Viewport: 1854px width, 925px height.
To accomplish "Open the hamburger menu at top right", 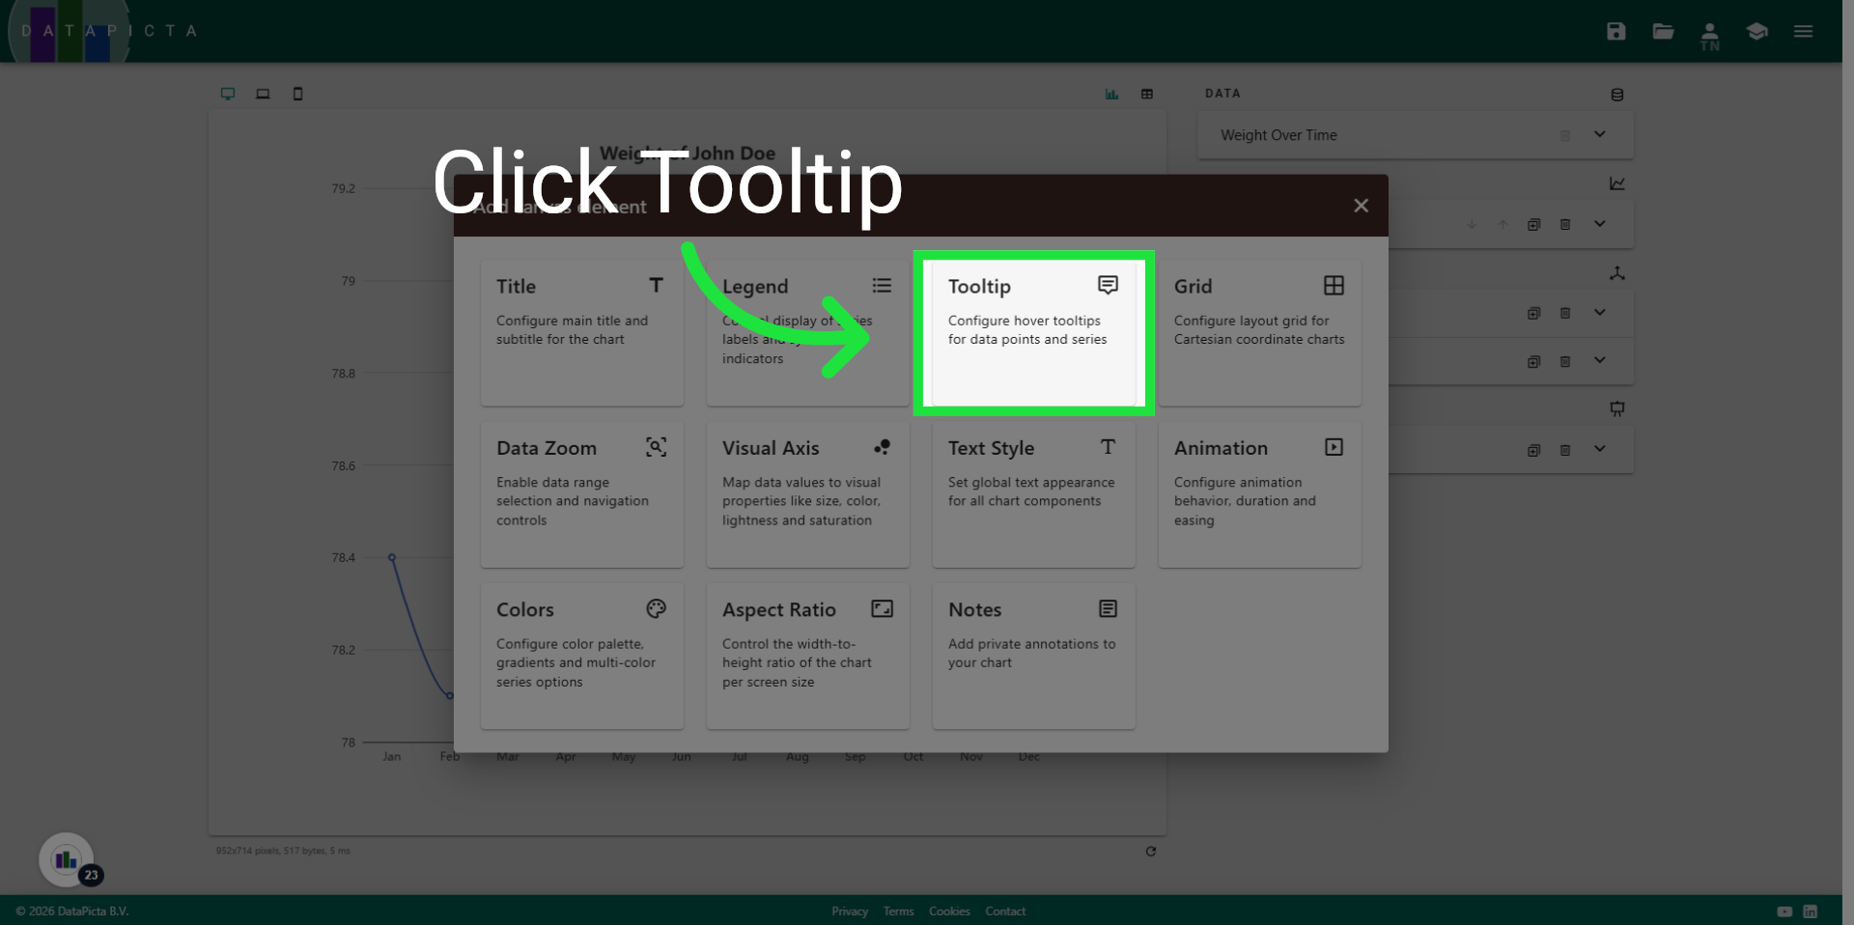I will pyautogui.click(x=1803, y=31).
